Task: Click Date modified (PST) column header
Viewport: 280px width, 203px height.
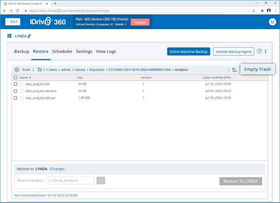Action: coord(217,77)
